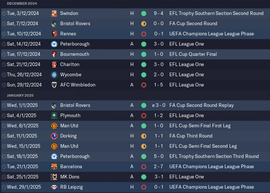The height and width of the screenshot is (193, 270).
Task: Select the Dorking fixture date Sat, 11/1/2025
Action: 22,136
